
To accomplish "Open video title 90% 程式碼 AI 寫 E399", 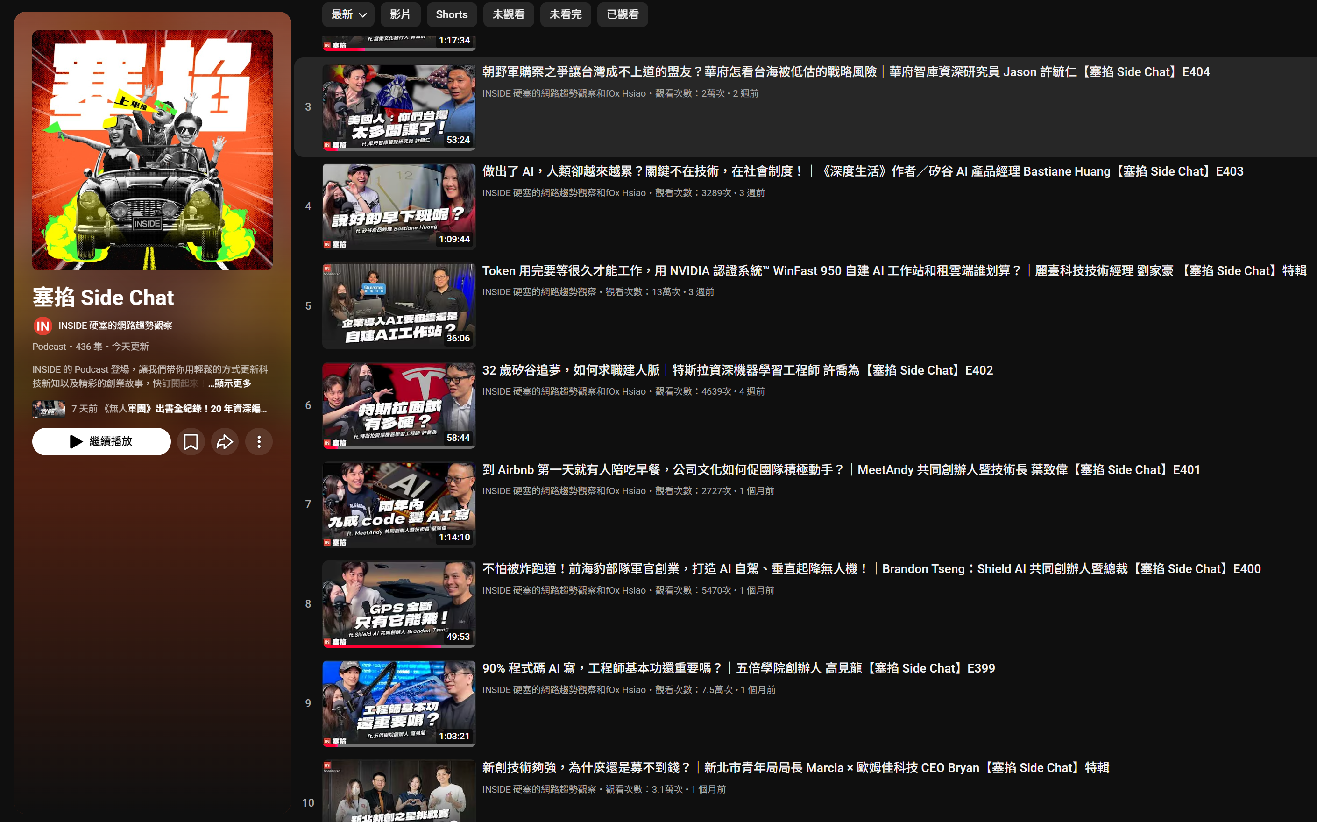I will [739, 668].
